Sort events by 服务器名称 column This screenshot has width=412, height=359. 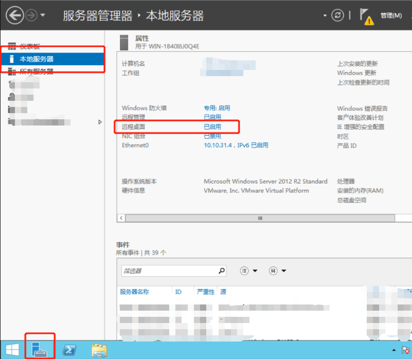134,292
